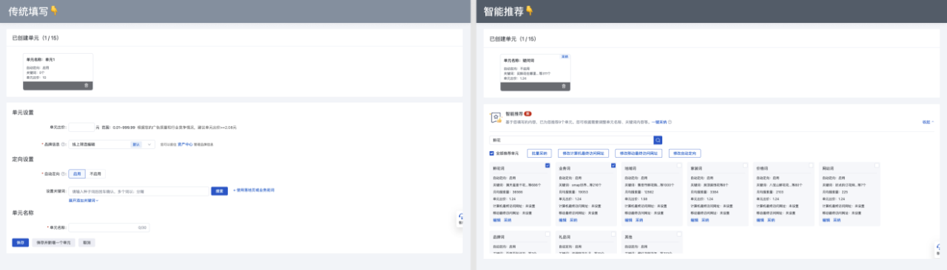Check the 网站词 card checkbox
This screenshot has width=947, height=270.
click(877, 165)
